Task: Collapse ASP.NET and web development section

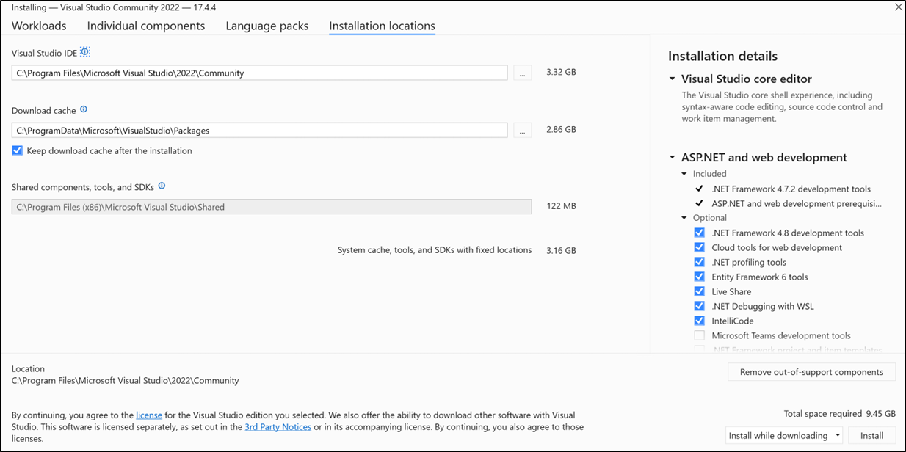Action: (673, 158)
